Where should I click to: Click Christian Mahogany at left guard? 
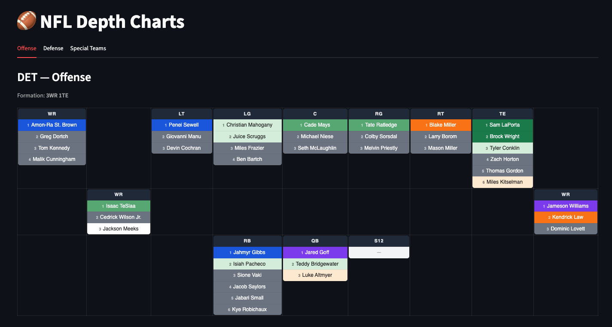[x=247, y=125]
